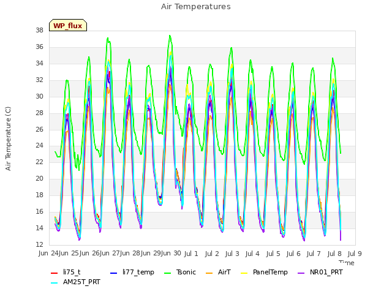Viewport: 392px width, 294px height.
Task: Select the AM25T_PRT legend label
Action: click(x=81, y=282)
